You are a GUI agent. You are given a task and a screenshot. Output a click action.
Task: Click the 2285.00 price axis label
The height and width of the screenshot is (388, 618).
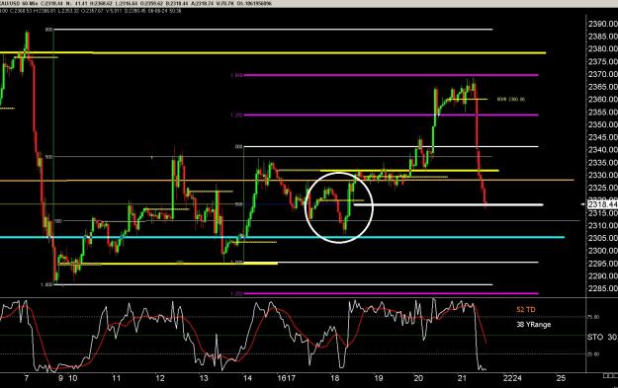click(602, 288)
